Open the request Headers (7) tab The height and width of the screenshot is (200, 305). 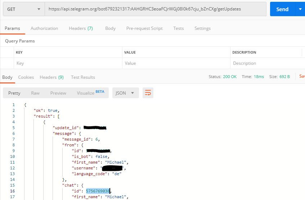click(81, 28)
